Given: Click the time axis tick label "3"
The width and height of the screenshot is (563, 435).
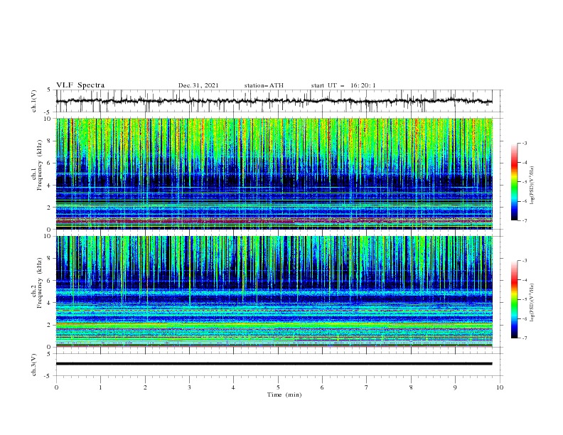Looking at the screenshot, I should (189, 387).
